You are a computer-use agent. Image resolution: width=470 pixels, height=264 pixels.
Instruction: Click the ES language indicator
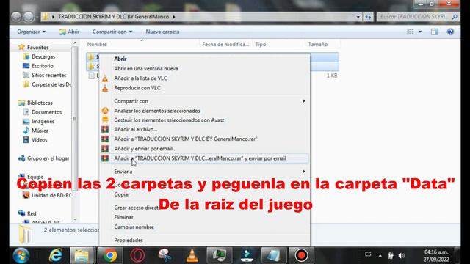(368, 254)
